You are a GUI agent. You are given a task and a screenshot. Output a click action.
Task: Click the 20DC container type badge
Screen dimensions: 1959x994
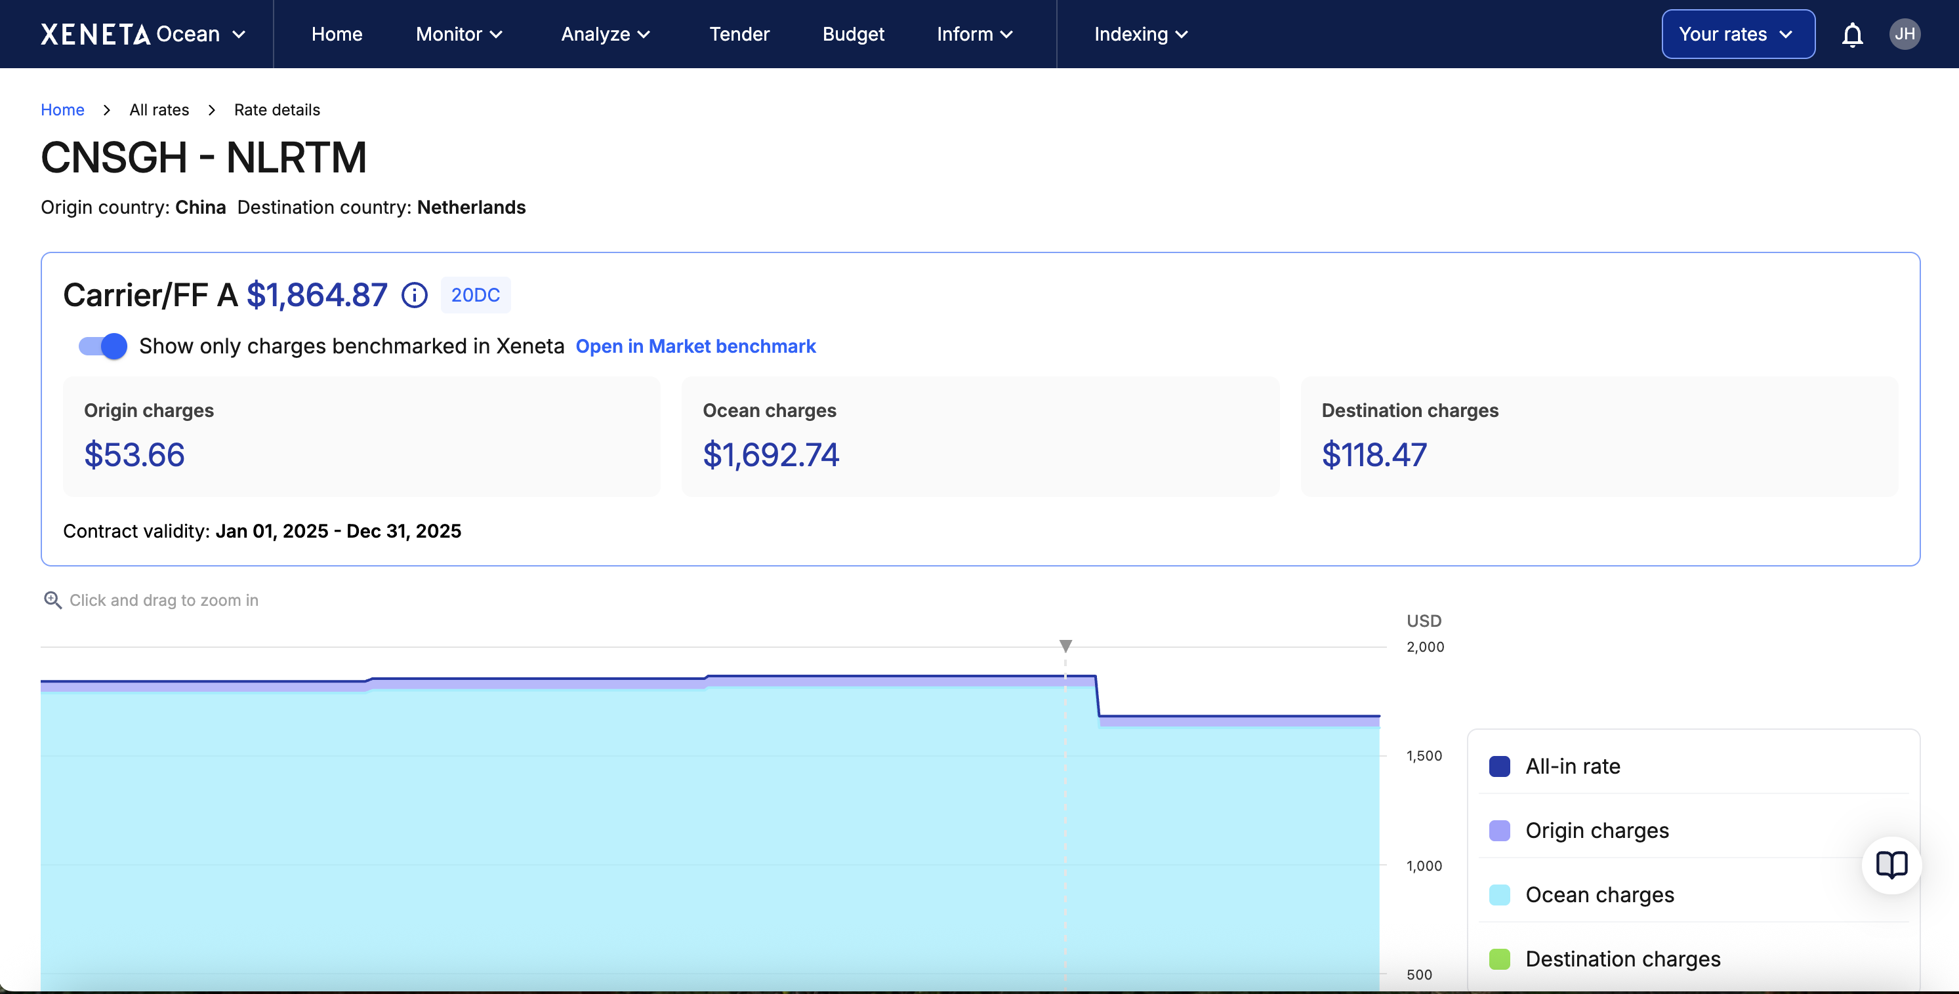(x=475, y=295)
